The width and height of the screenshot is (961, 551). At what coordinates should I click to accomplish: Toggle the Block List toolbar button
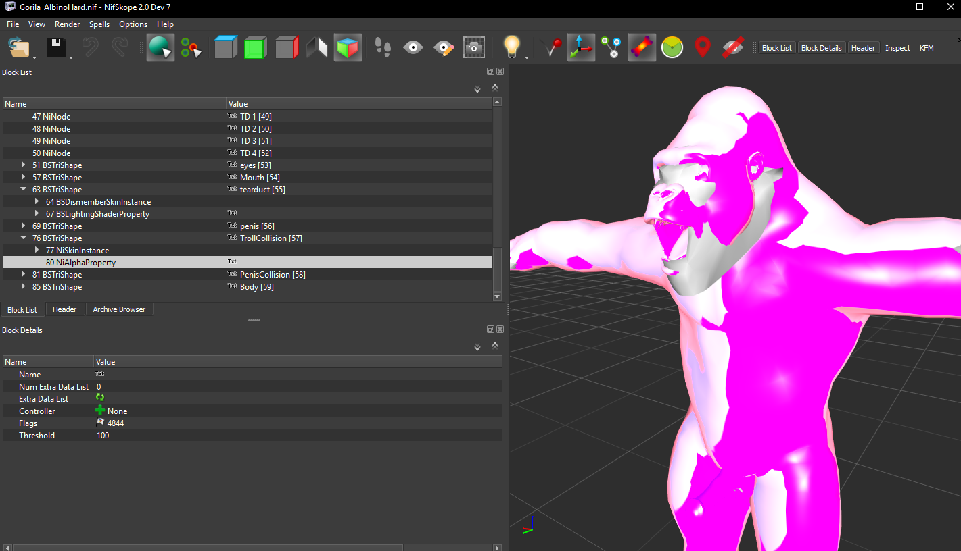pyautogui.click(x=777, y=48)
